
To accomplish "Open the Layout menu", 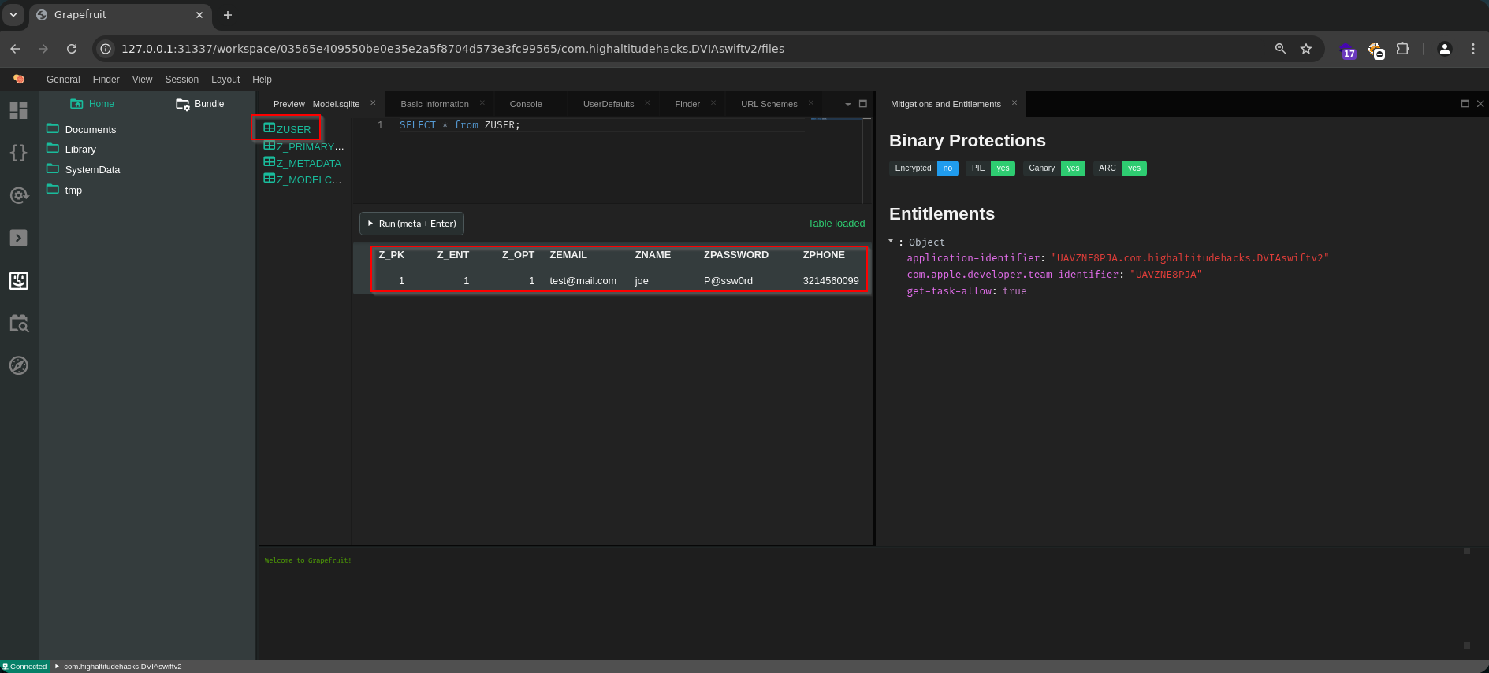I will point(225,80).
